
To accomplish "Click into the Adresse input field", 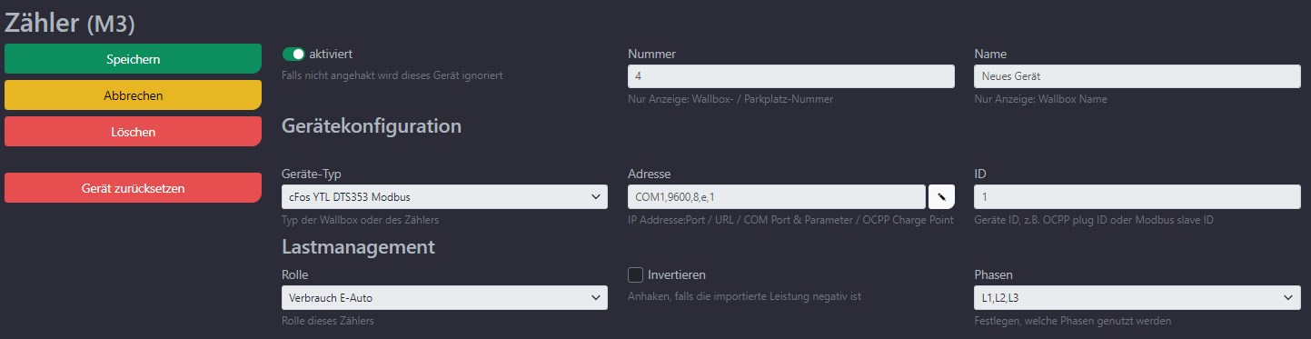I will [x=777, y=196].
